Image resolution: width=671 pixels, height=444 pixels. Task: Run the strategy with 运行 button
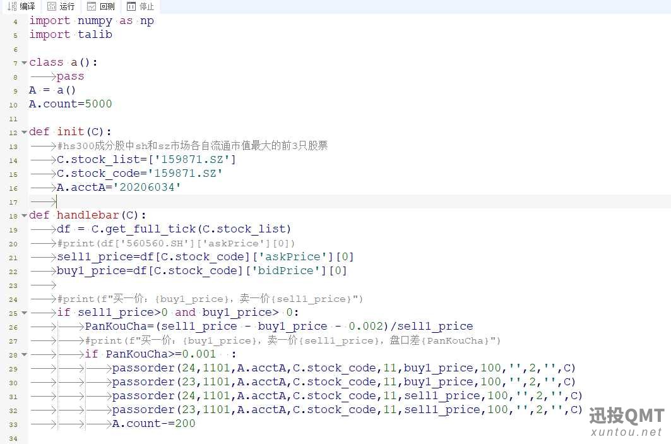tap(61, 6)
